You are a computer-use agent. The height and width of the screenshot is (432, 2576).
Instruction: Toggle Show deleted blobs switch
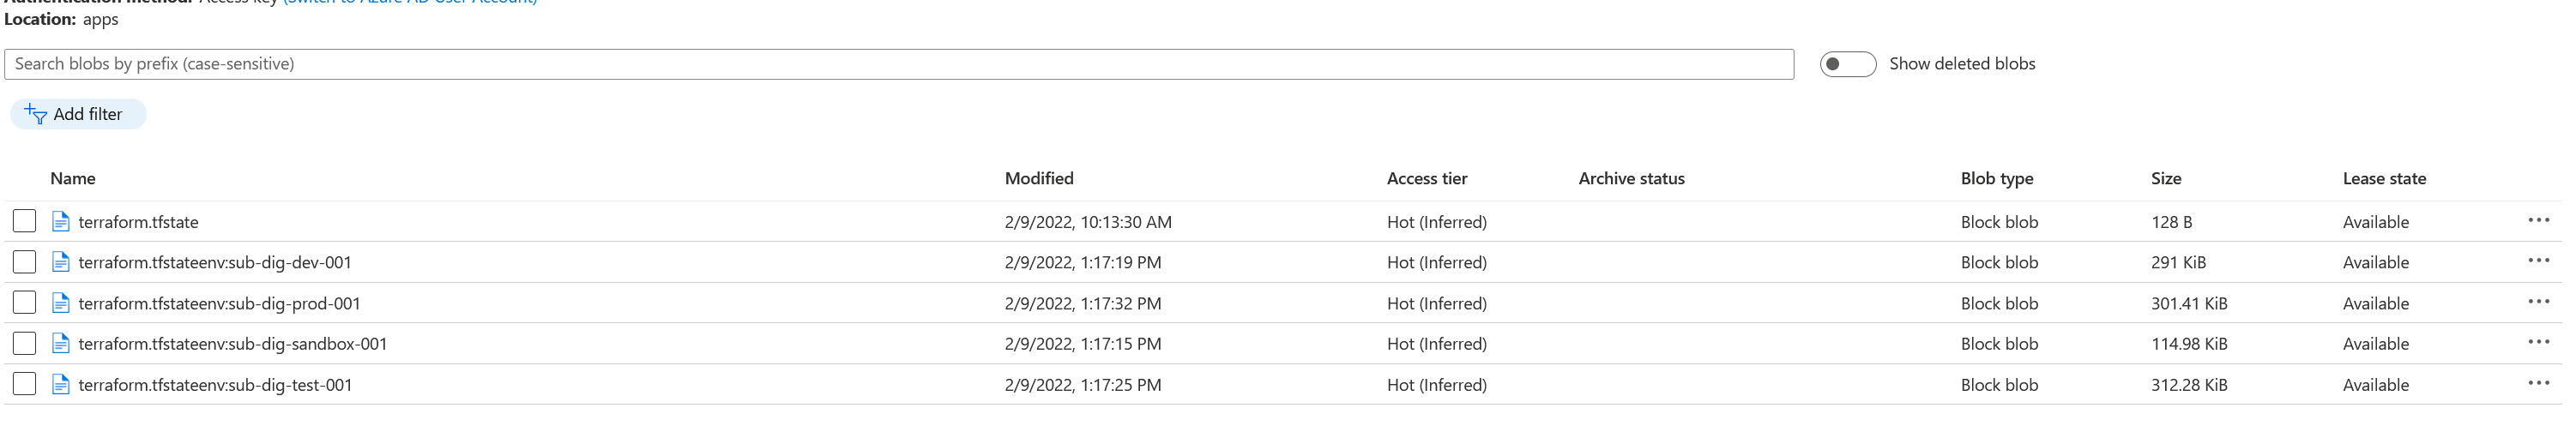pos(1847,64)
